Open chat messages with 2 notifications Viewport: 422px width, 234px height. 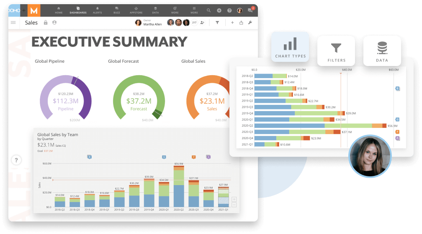tap(250, 10)
